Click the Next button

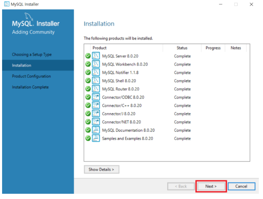point(211,186)
